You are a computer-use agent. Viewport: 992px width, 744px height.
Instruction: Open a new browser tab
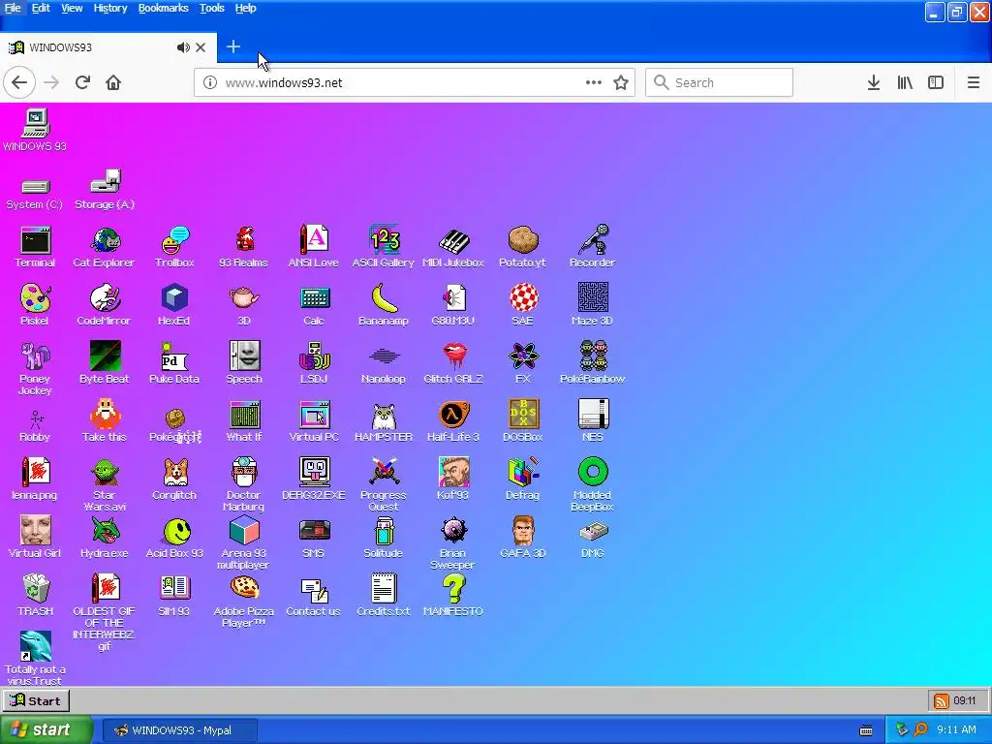(x=233, y=46)
